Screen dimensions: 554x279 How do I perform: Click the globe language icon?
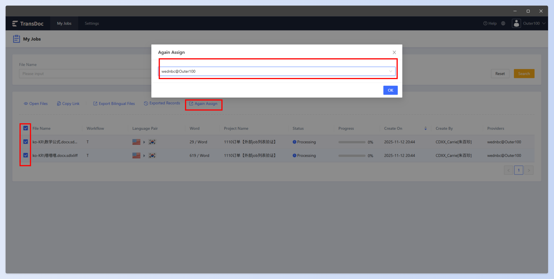click(503, 23)
